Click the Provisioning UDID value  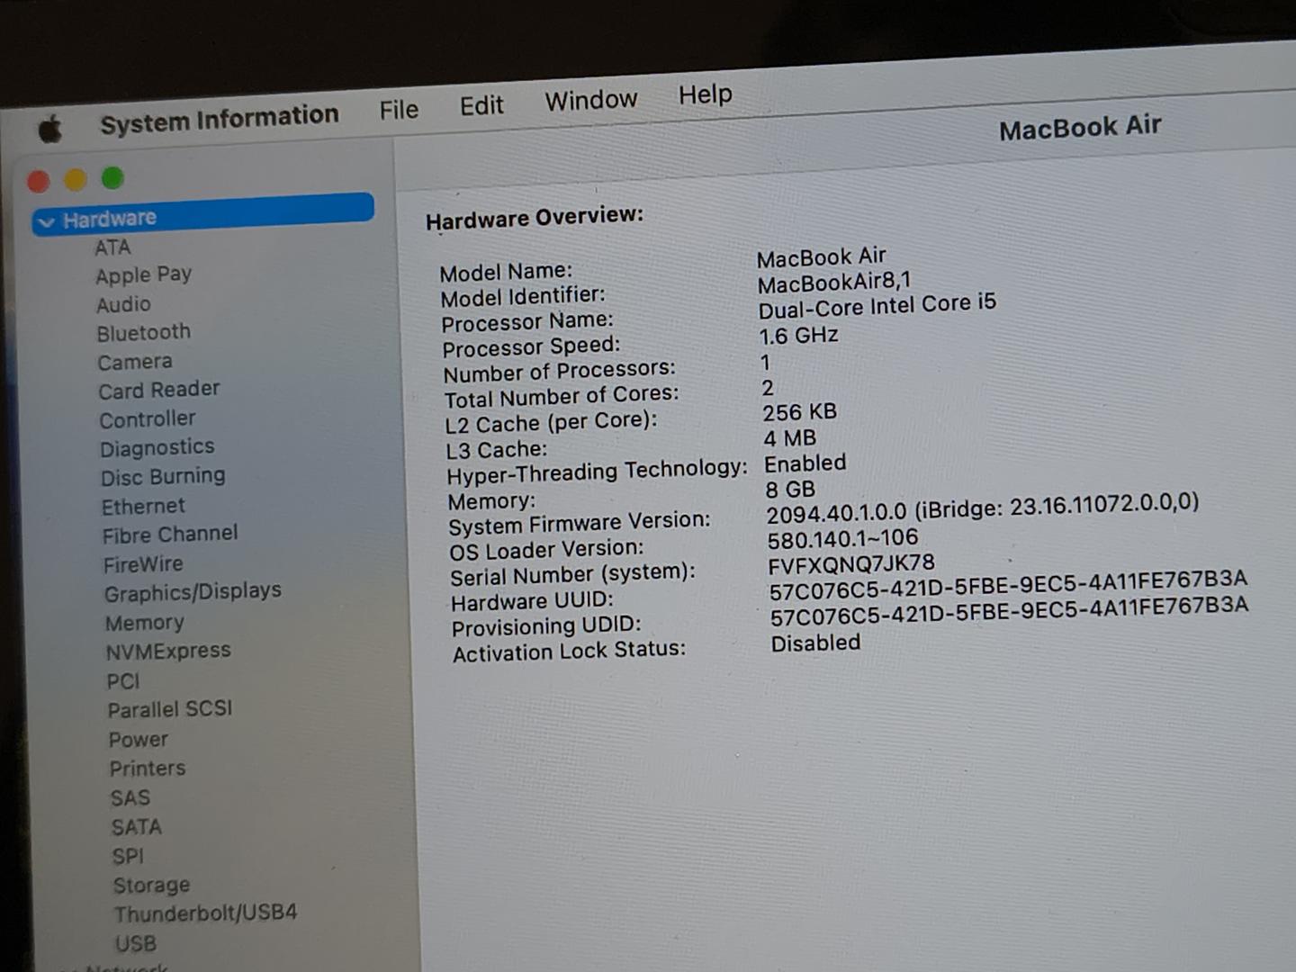1010,611
